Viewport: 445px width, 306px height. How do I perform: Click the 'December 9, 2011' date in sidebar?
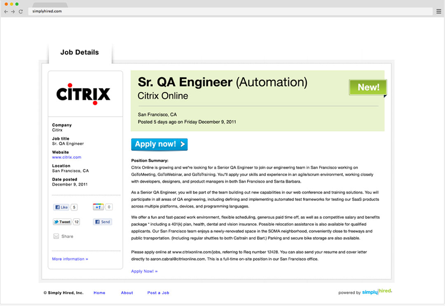coord(70,184)
